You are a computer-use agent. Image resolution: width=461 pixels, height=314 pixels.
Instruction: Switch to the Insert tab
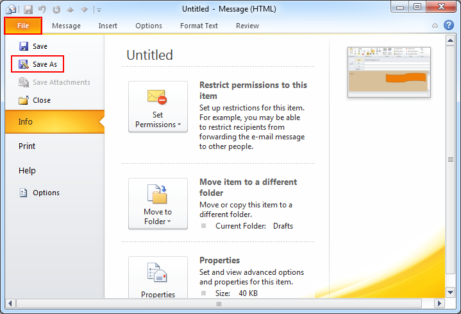click(x=108, y=26)
